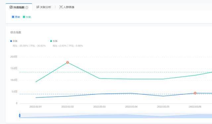Click the help question mark beside 抖音指数

click(27, 8)
